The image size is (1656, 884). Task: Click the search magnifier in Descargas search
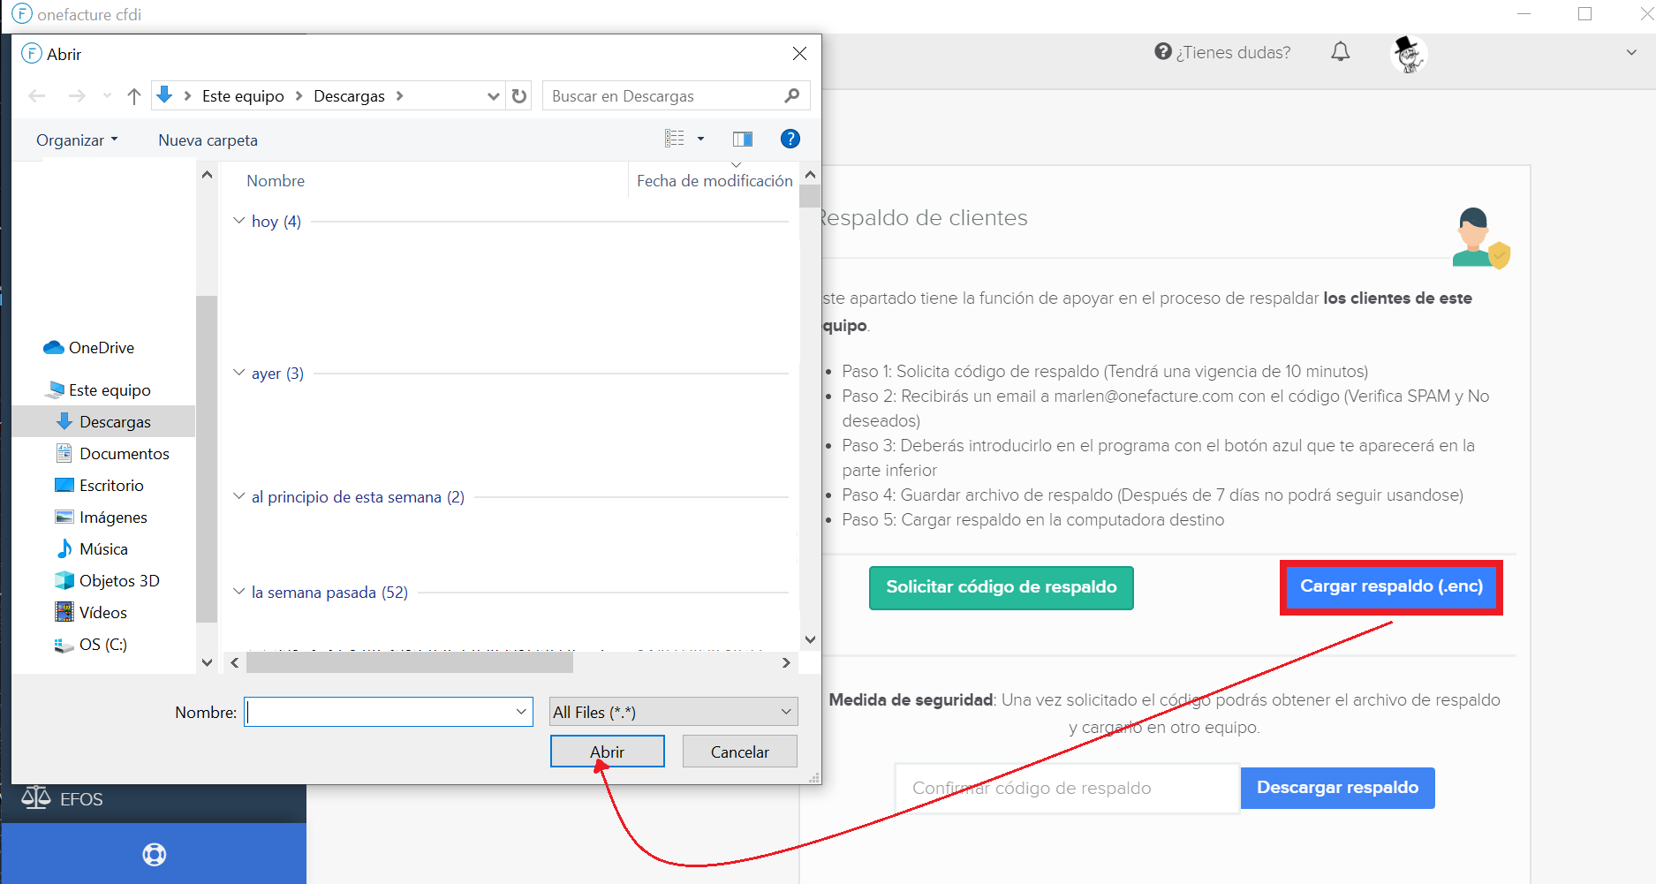[x=791, y=96]
